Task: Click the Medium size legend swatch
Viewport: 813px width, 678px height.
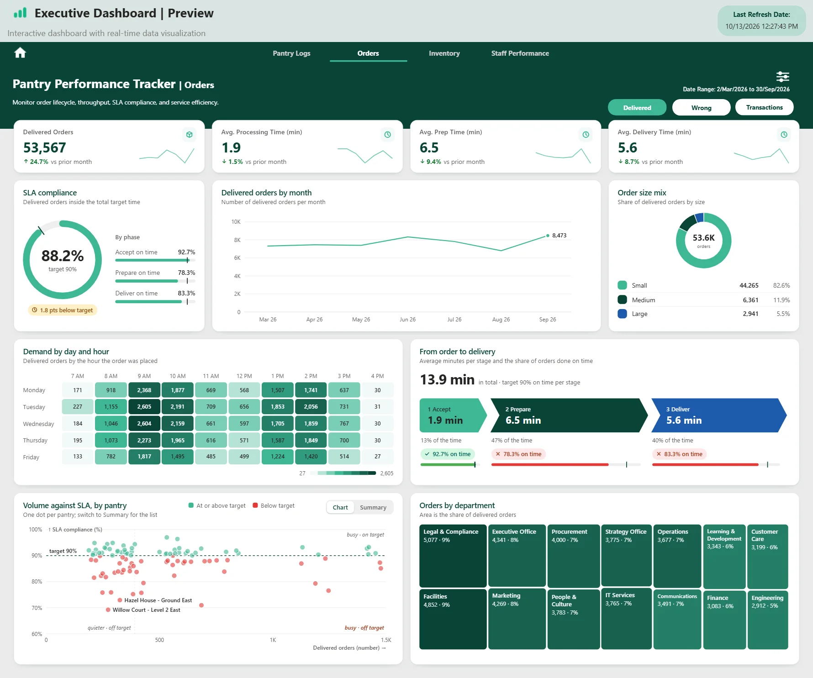Action: 622,300
